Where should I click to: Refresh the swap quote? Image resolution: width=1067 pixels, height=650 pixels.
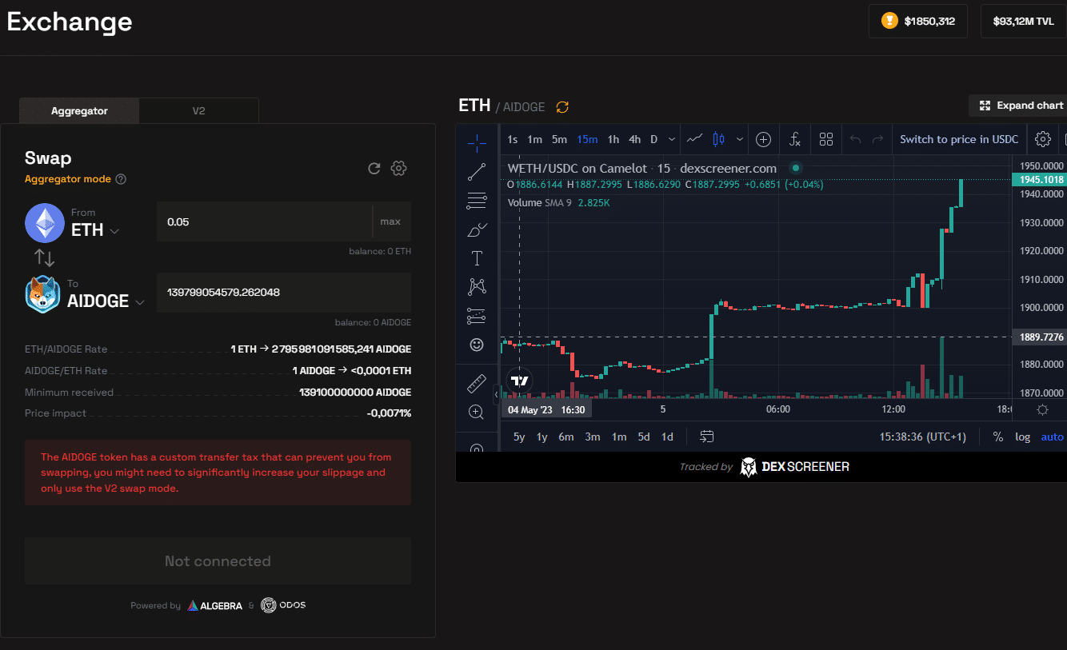(374, 168)
